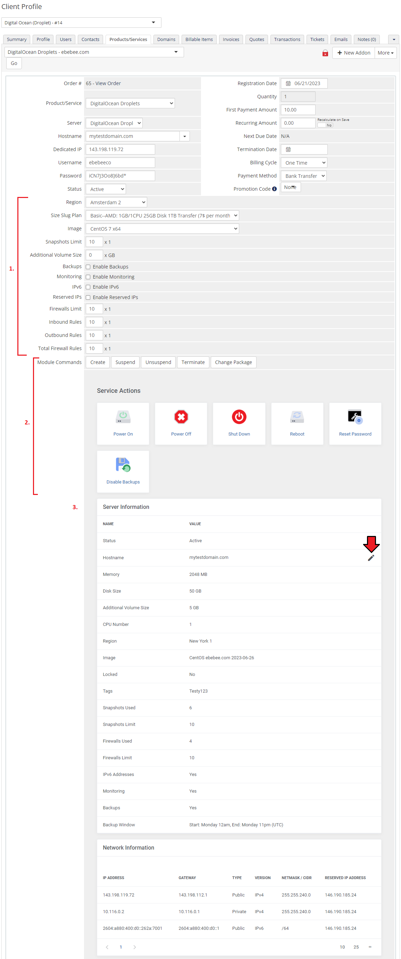Viewport: 401px width, 959px height.
Task: Open the View Order link
Action: 108,83
